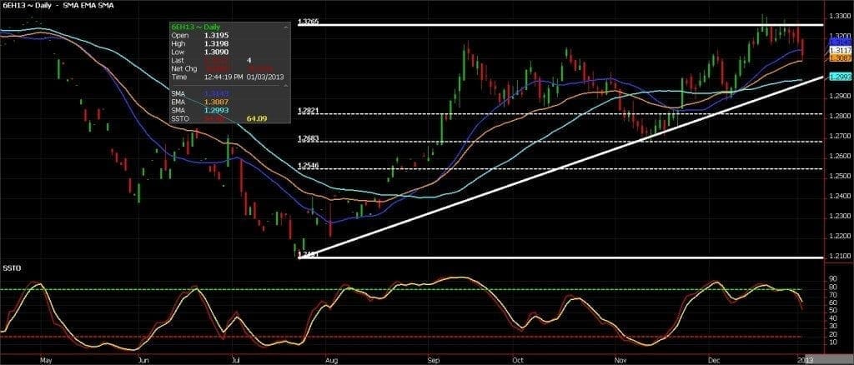Click the date 01/03/2013 in data box

coord(265,77)
